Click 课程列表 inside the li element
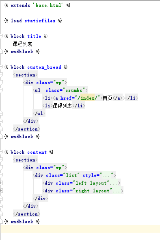The height and width of the screenshot is (240, 160). pyautogui.click(x=63, y=106)
